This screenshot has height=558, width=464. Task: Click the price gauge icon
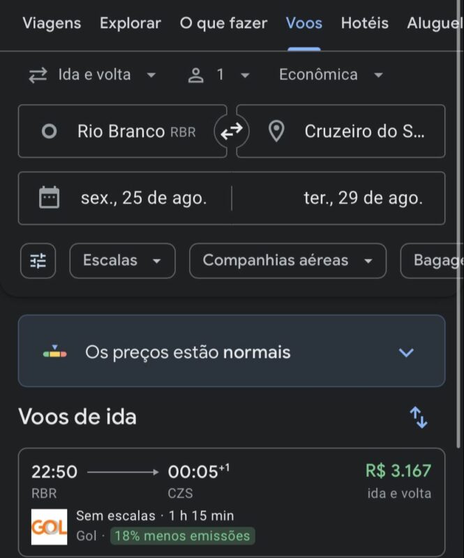[55, 352]
